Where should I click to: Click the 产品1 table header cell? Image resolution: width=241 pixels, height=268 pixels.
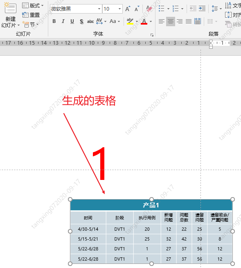pos(151,205)
